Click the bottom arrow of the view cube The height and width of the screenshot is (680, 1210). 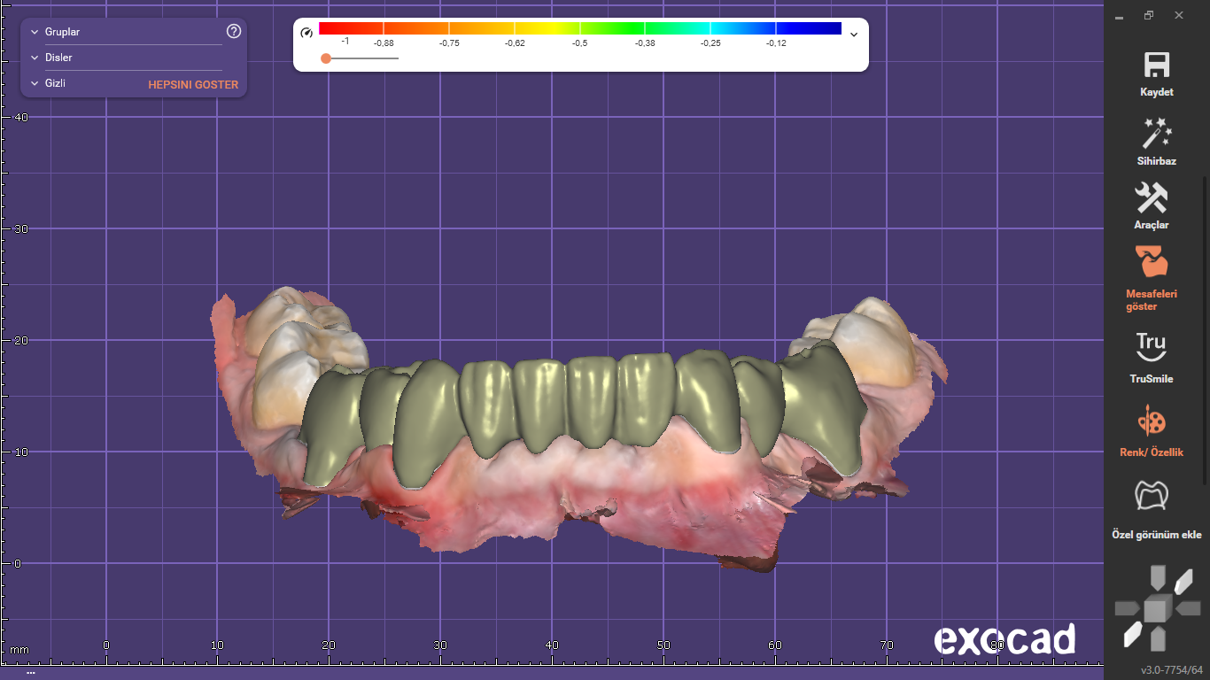click(1156, 637)
